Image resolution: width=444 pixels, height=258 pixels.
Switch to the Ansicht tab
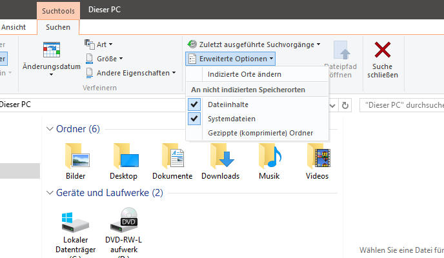[x=14, y=27]
